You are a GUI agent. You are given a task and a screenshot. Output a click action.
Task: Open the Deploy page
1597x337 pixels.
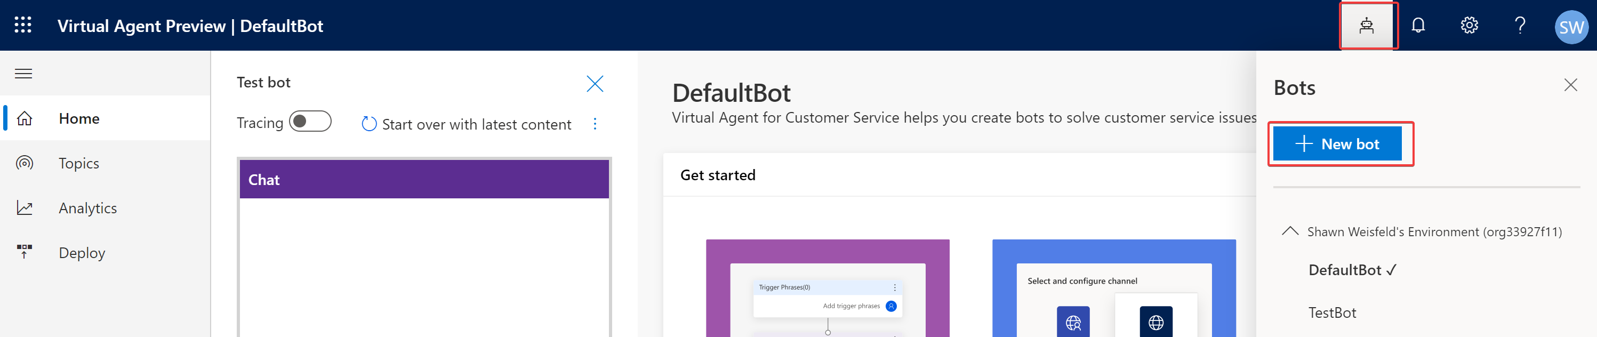click(x=106, y=252)
